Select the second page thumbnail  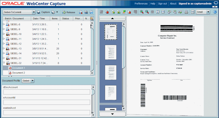111,52
